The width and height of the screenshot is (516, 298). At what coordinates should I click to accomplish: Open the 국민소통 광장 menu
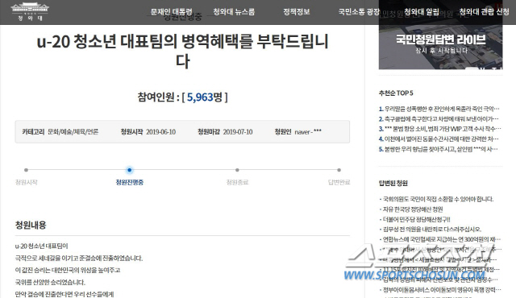pos(359,12)
